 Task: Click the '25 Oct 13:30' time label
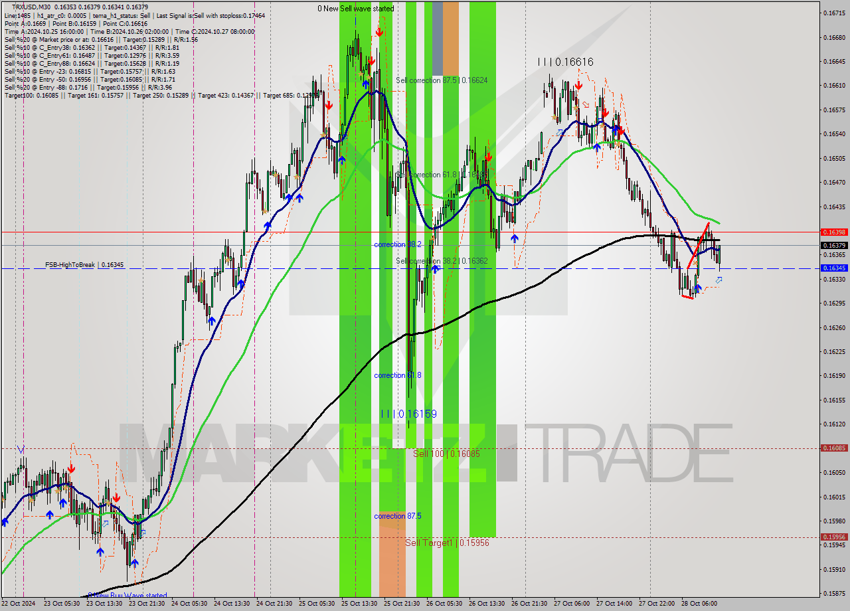click(x=359, y=604)
